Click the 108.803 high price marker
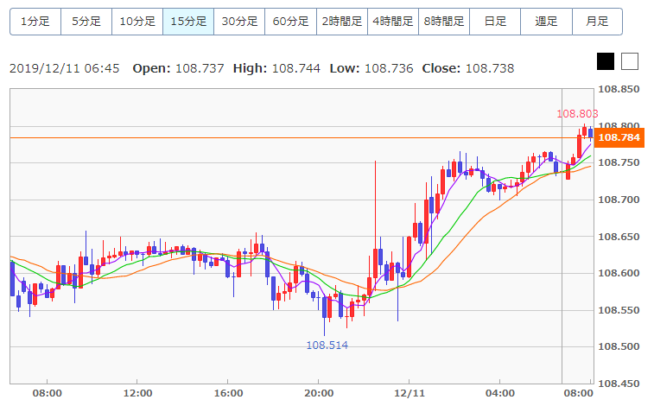 point(577,113)
